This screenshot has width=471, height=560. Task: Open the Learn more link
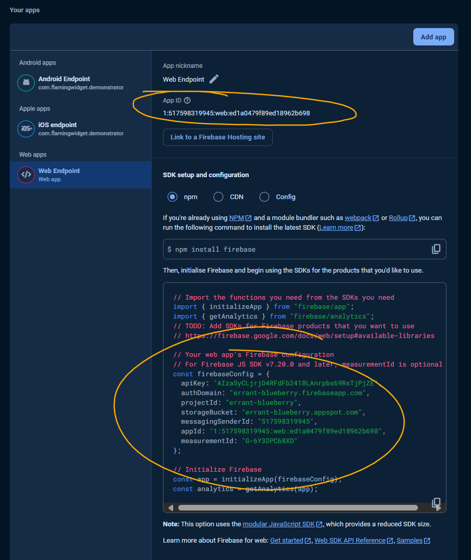[336, 228]
